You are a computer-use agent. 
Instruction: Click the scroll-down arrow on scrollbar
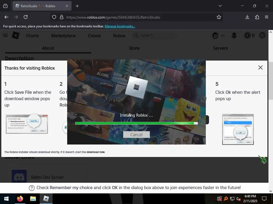pos(271,191)
